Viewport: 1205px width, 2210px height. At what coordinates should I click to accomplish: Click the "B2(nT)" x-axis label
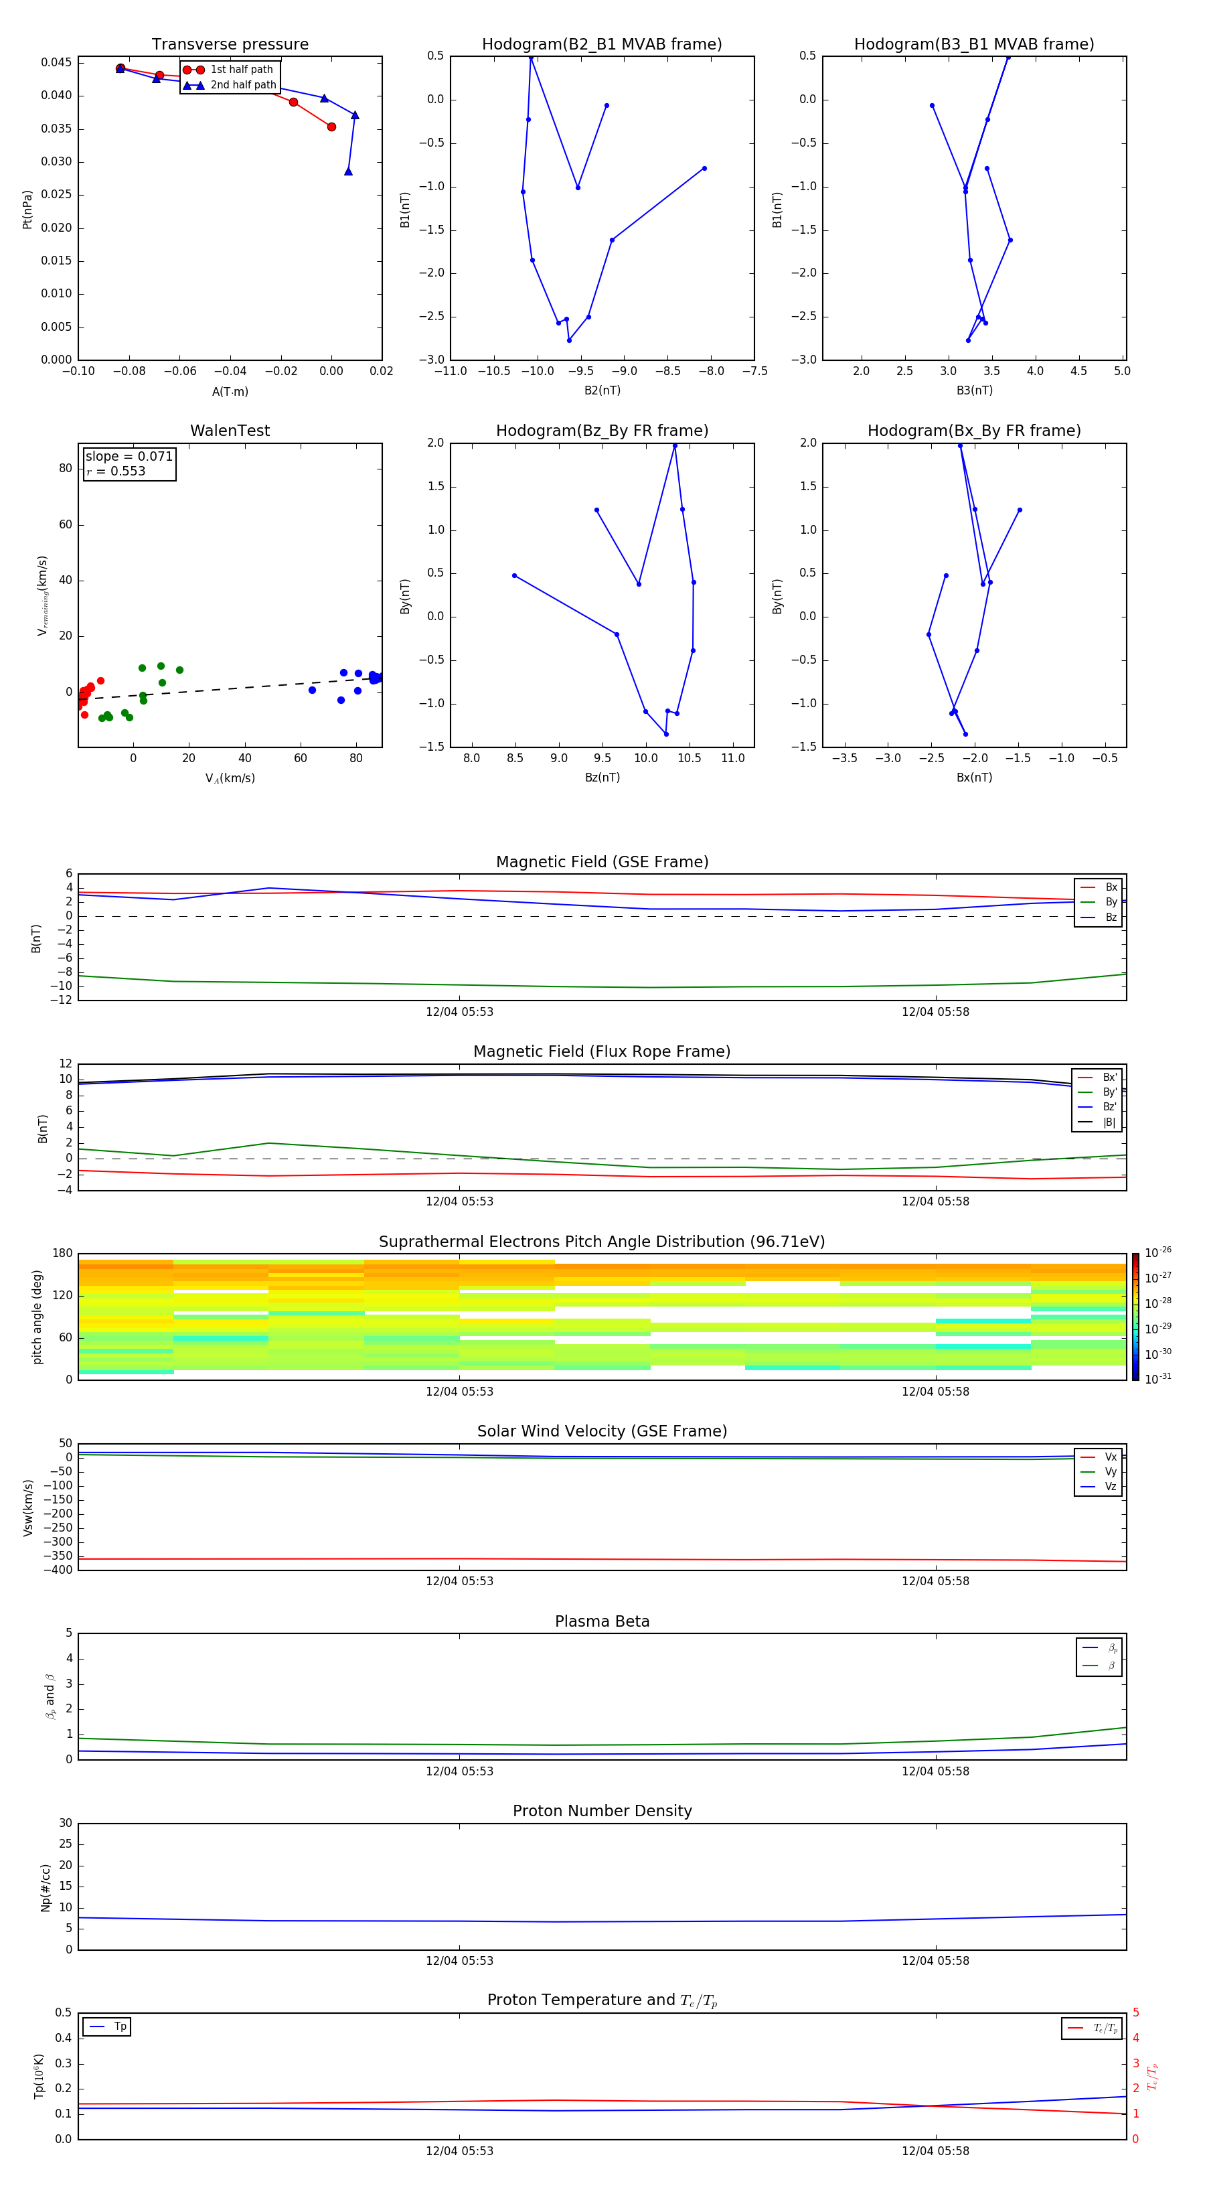[x=602, y=390]
